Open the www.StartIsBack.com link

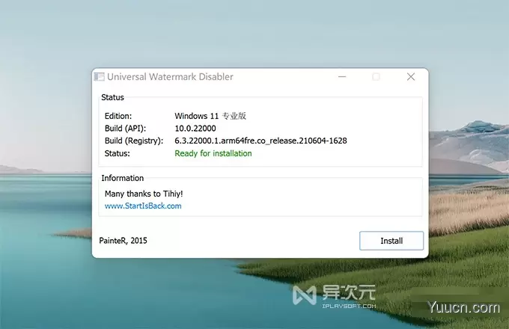pos(143,206)
